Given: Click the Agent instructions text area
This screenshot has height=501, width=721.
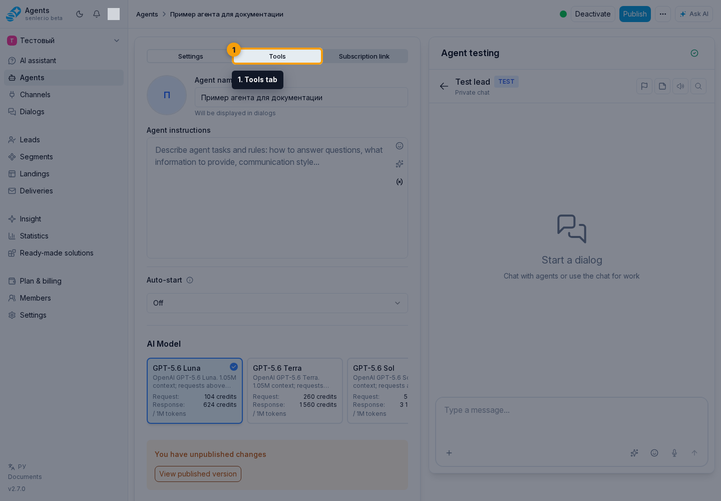Looking at the screenshot, I should click(x=277, y=198).
